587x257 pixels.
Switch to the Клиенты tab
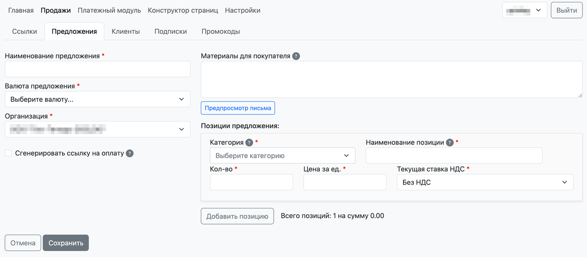click(126, 31)
